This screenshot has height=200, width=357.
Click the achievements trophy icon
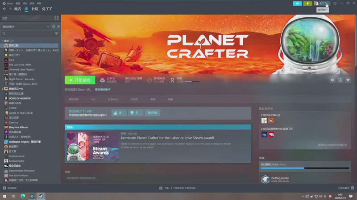(x=172, y=80)
